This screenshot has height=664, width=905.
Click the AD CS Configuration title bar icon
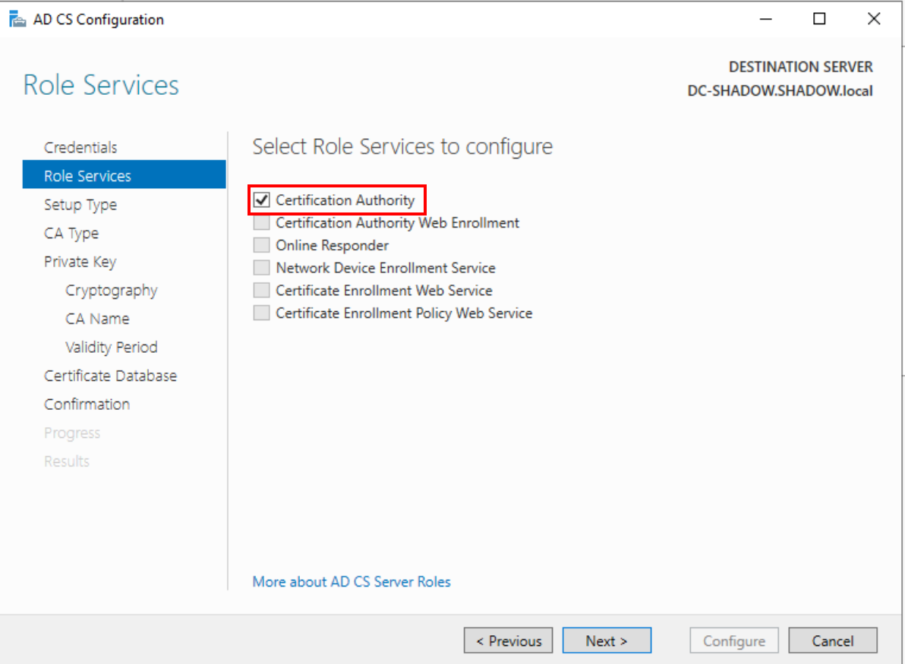(x=17, y=20)
